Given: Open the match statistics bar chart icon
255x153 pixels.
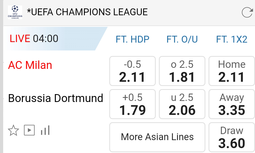Looking at the screenshot, I should (x=45, y=130).
